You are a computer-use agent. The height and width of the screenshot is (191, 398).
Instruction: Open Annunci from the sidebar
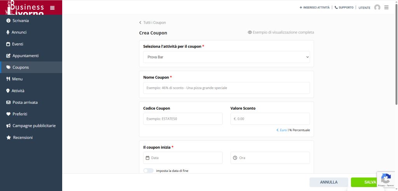[19, 32]
